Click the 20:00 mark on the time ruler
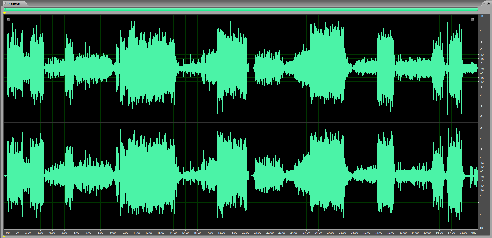492x238 pixels. (246, 233)
